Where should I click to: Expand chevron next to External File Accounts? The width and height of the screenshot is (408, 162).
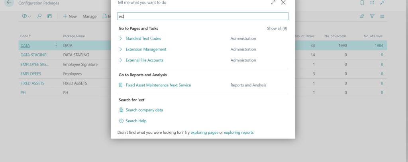click(x=120, y=60)
